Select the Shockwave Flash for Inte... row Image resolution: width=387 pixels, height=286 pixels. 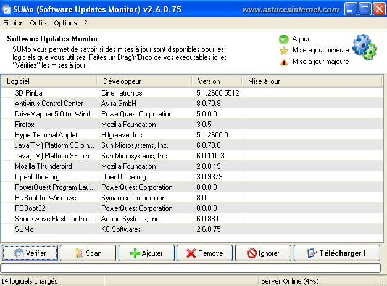192,218
